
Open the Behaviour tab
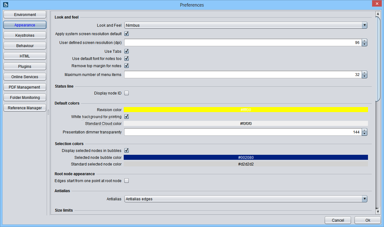coord(25,46)
